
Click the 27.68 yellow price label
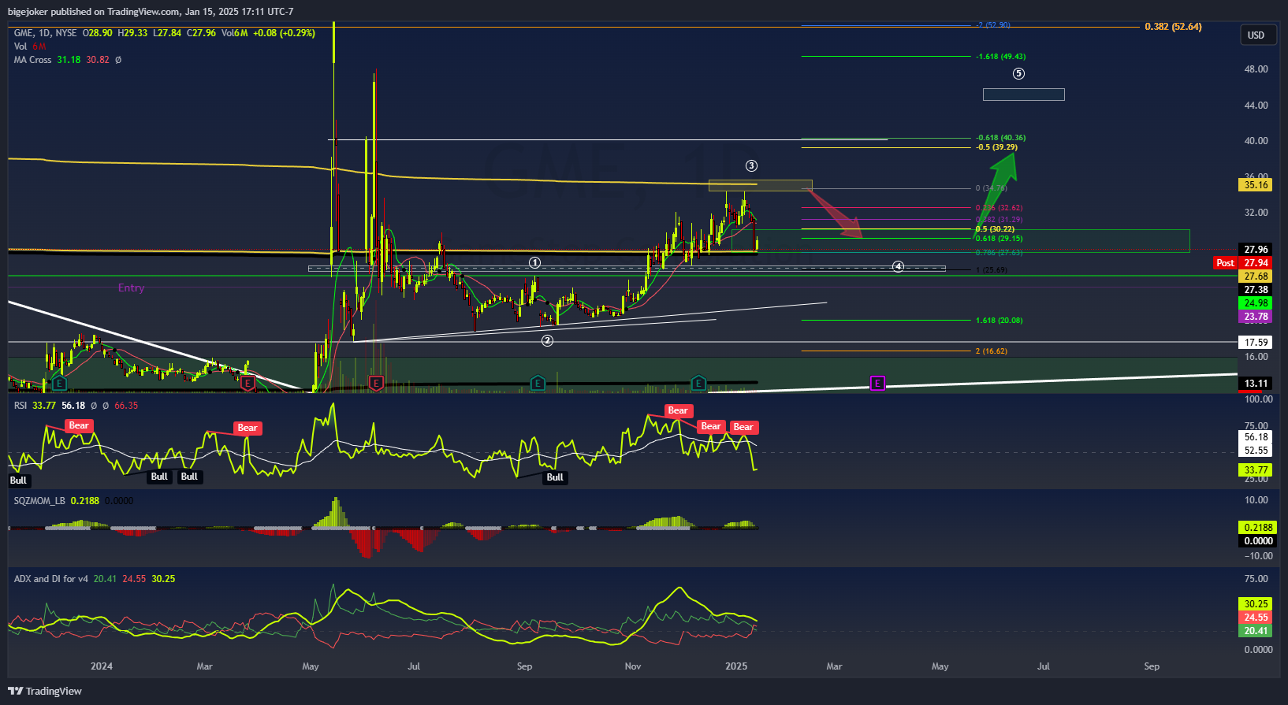tap(1256, 276)
